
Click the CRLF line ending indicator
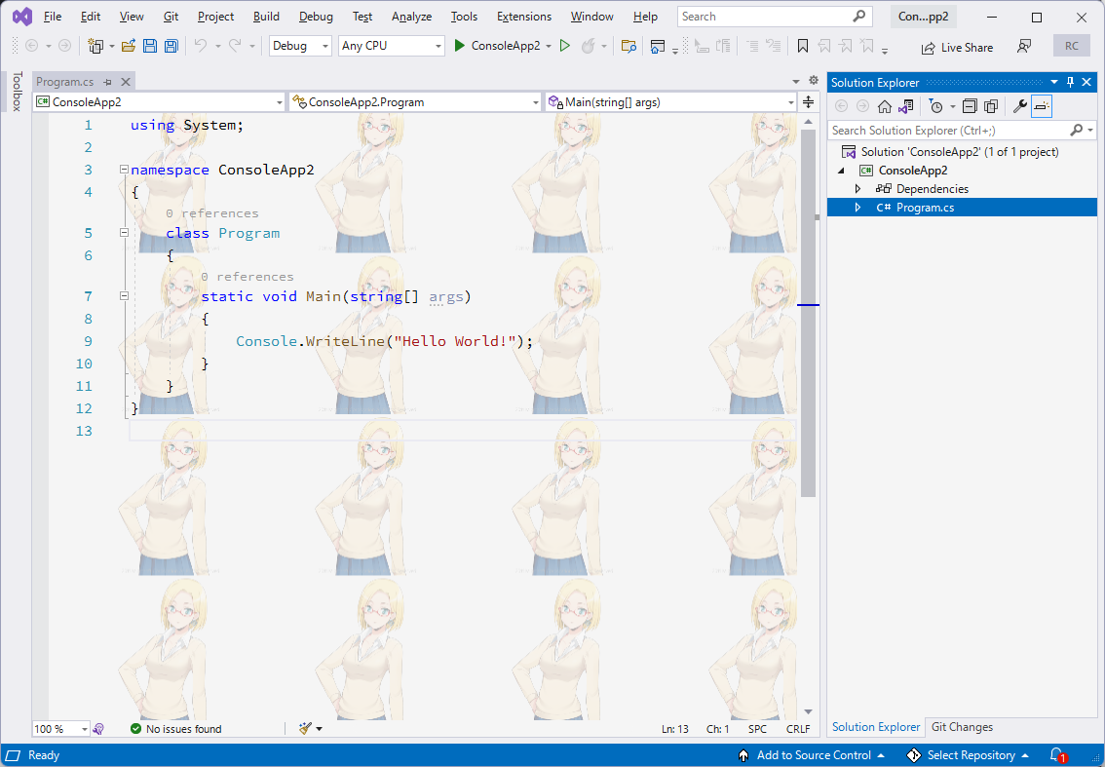coord(798,729)
